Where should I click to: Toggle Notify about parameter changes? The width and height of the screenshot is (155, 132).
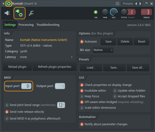click(82, 124)
